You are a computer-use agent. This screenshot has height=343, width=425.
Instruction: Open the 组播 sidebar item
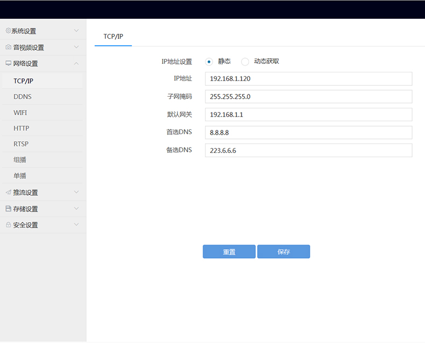(x=42, y=160)
